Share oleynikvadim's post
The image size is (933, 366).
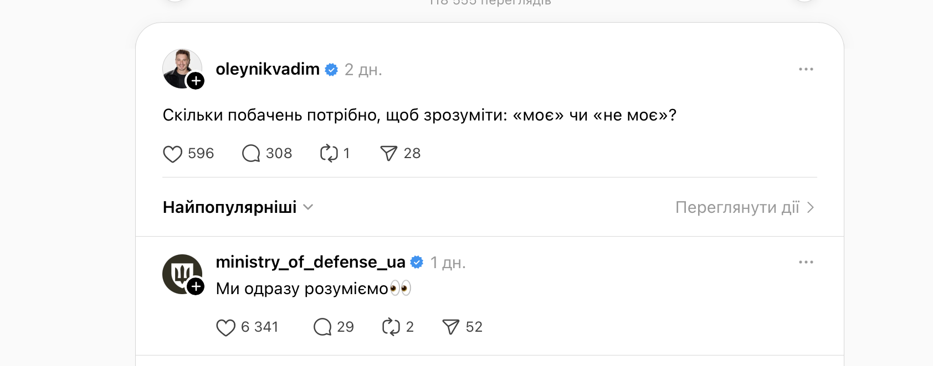[390, 153]
